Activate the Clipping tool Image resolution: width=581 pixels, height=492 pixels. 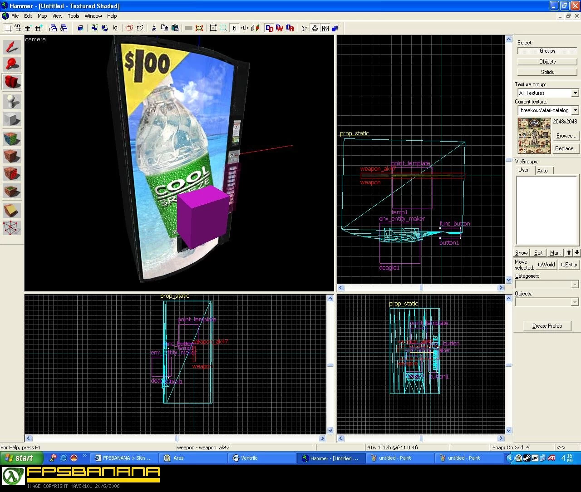(x=12, y=210)
